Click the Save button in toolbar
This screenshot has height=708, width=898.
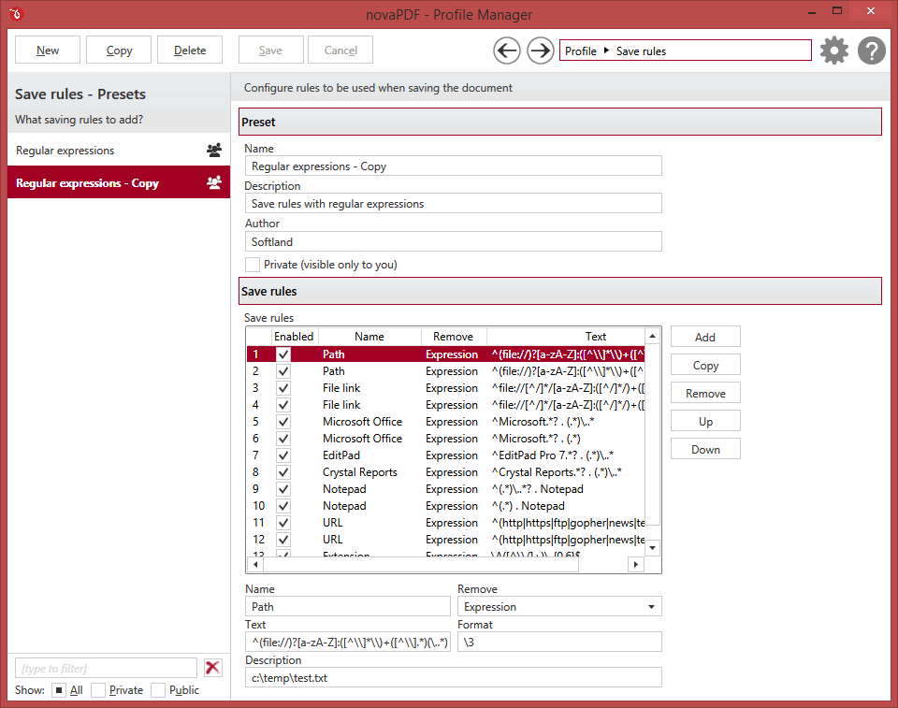pos(270,50)
